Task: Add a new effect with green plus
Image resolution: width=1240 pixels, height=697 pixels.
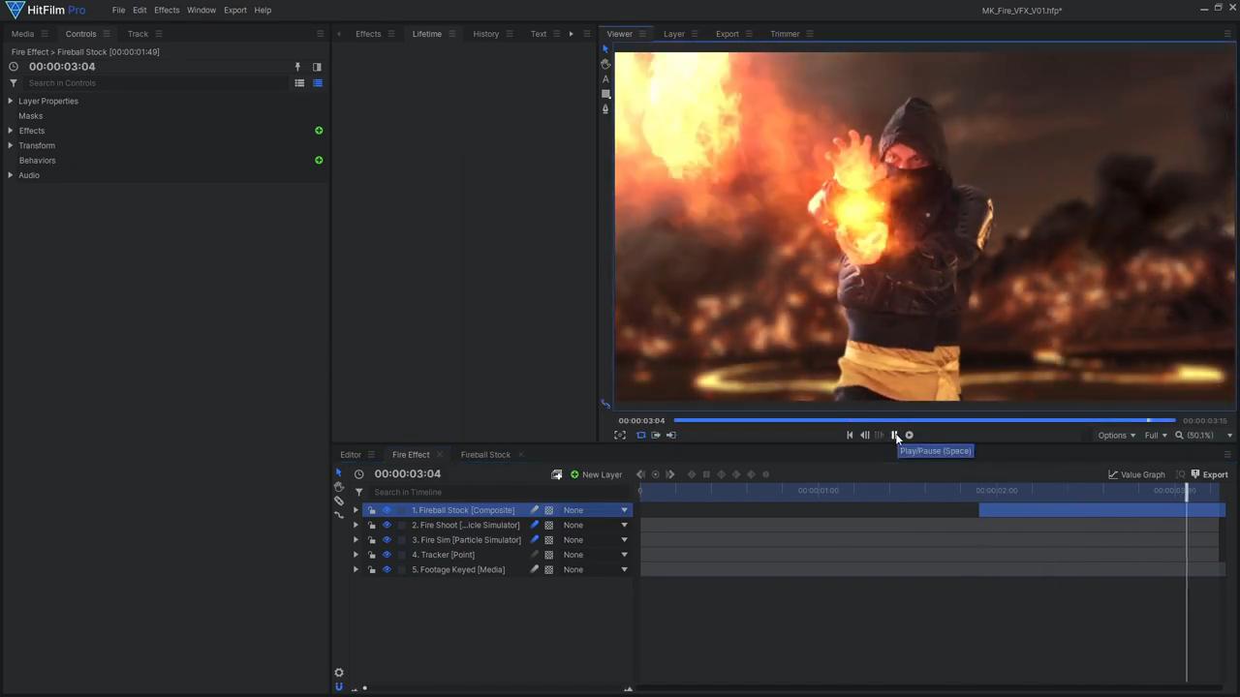Action: [319, 131]
